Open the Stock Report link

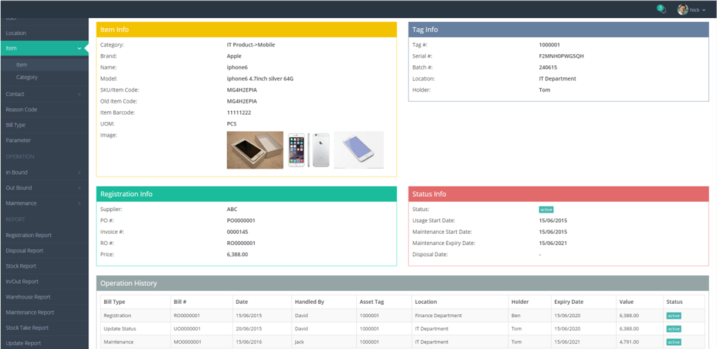click(x=44, y=266)
